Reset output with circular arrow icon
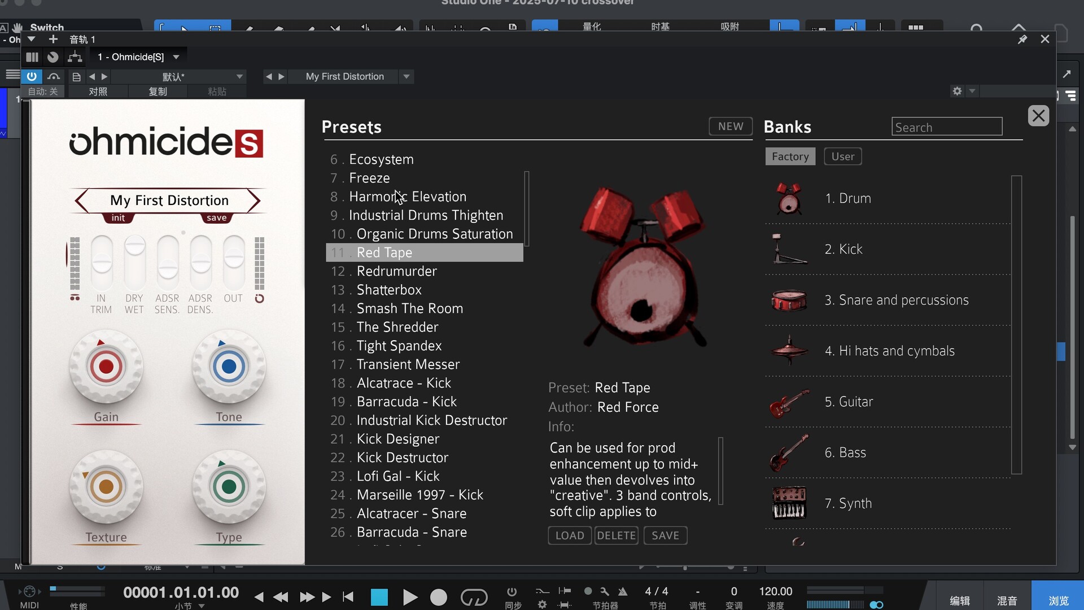This screenshot has height=610, width=1084. click(259, 298)
